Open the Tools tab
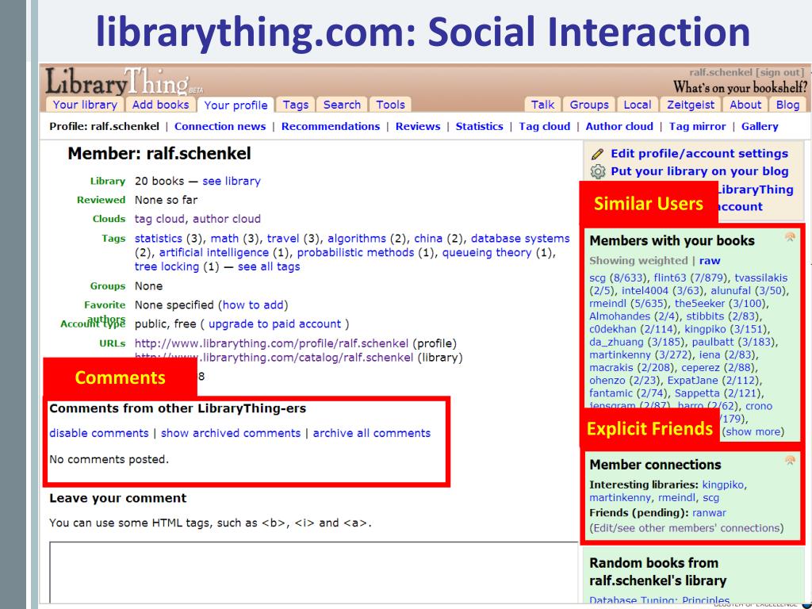Viewport: 812px width, 609px height. click(390, 105)
